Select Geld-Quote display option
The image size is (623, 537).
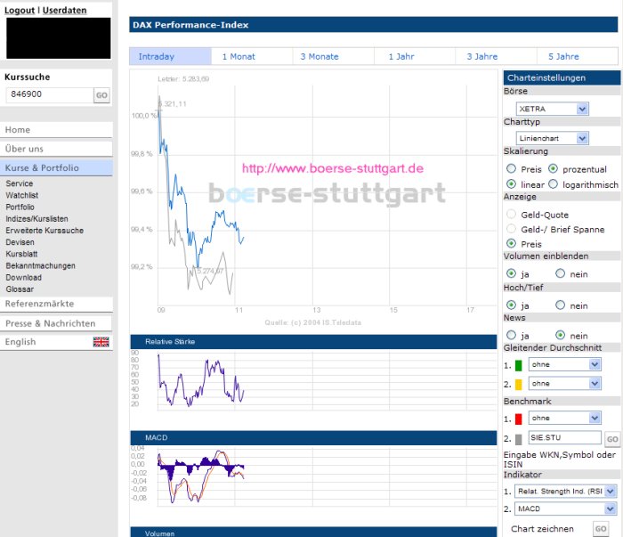pos(512,215)
